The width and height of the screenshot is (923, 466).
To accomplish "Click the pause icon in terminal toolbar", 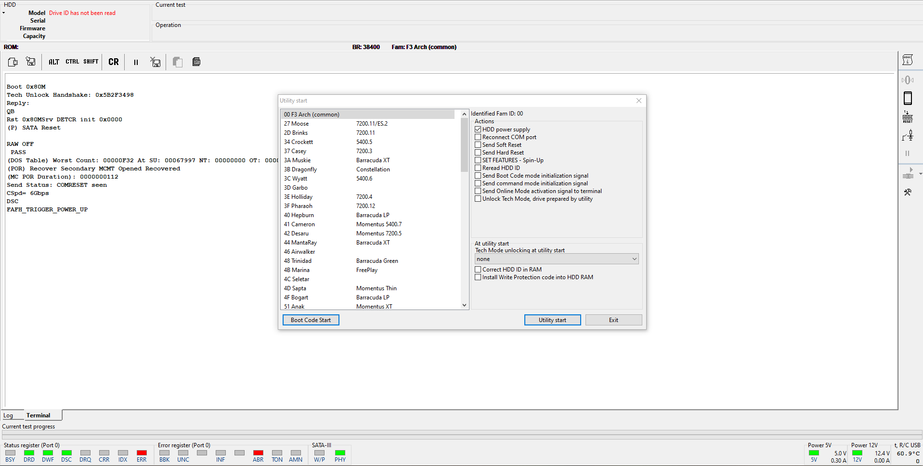I will (136, 62).
